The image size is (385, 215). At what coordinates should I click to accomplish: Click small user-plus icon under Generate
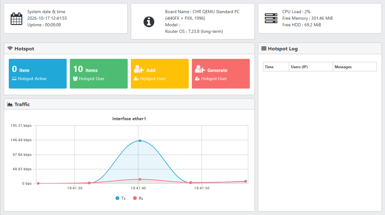[197, 79]
